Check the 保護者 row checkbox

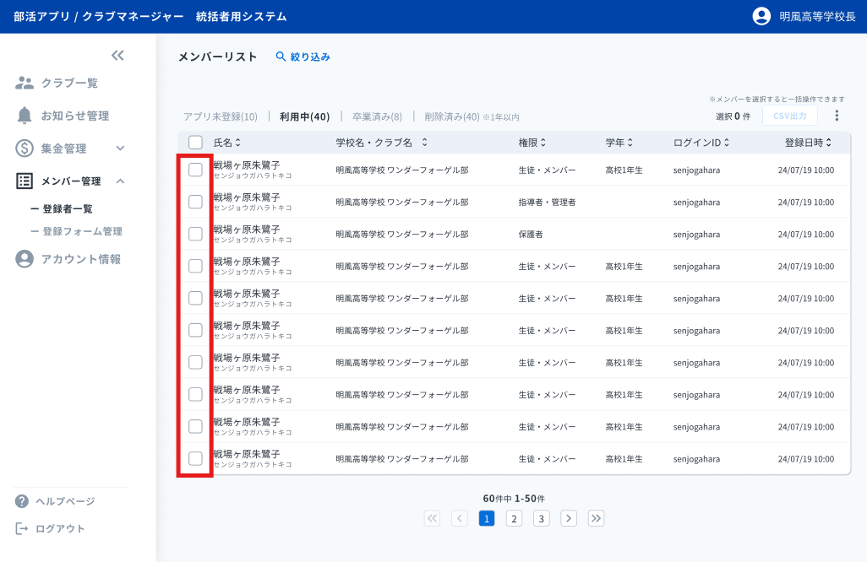coord(195,234)
